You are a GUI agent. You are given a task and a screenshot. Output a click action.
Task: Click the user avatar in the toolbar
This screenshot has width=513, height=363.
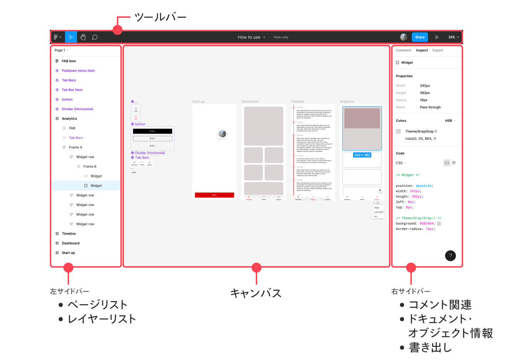pos(403,37)
